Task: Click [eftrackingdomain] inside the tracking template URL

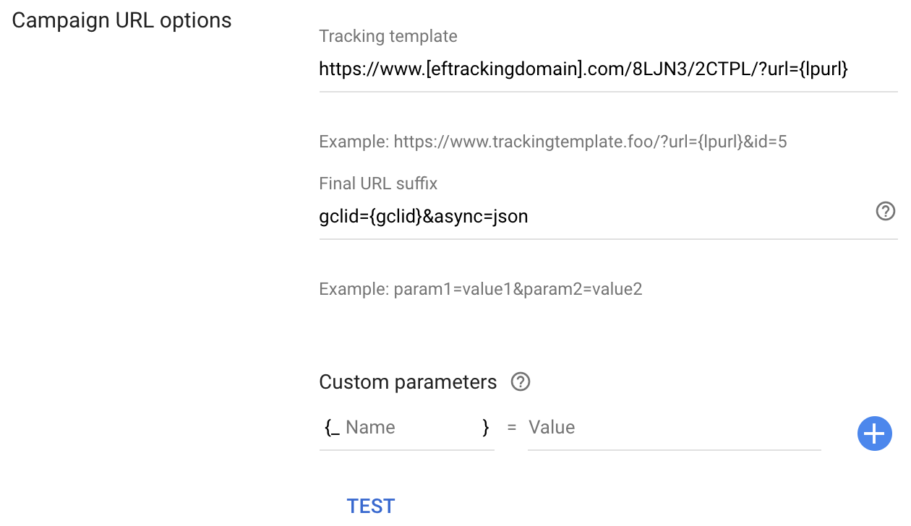Action: pos(505,69)
